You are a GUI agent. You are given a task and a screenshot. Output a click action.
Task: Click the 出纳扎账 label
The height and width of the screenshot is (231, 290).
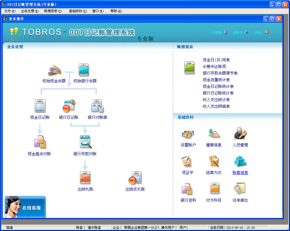coord(85,189)
